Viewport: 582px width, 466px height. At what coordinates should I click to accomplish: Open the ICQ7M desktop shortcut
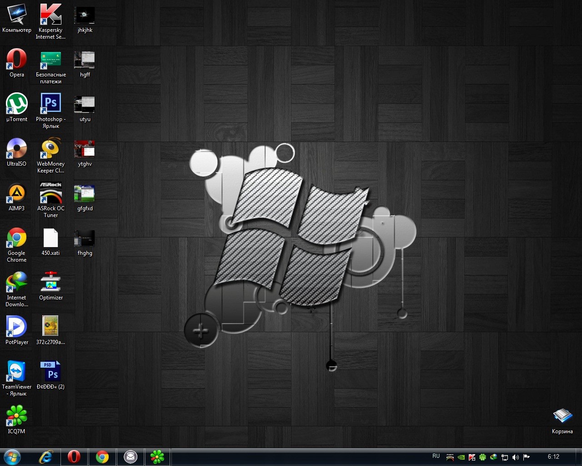point(17,420)
